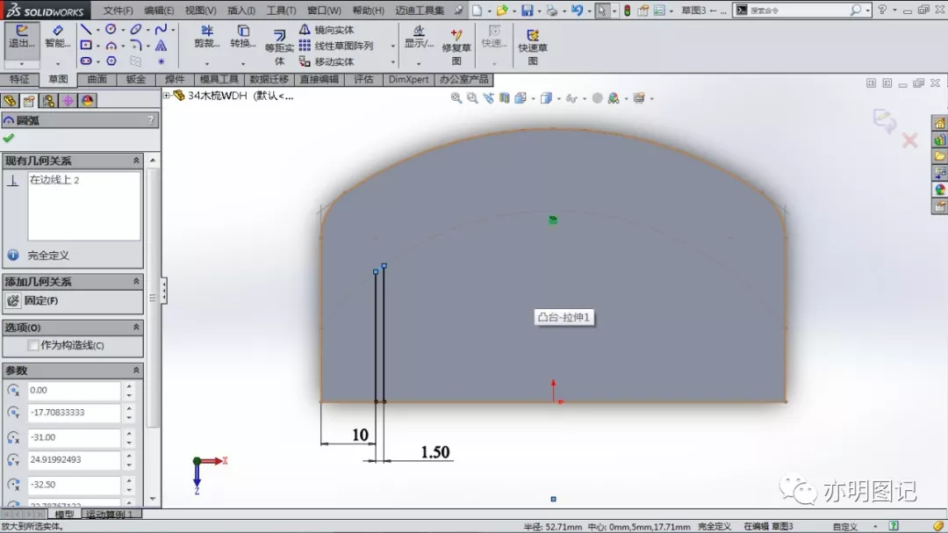Select the Point sketch tool
Screen dimensions: 948x533
161,61
